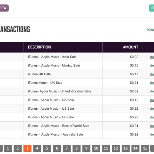The image size is (154, 154).
Task: Go to page 10 of transactions
Action: tap(96, 148)
